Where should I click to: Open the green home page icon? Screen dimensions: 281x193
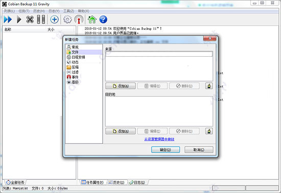pos(92,19)
